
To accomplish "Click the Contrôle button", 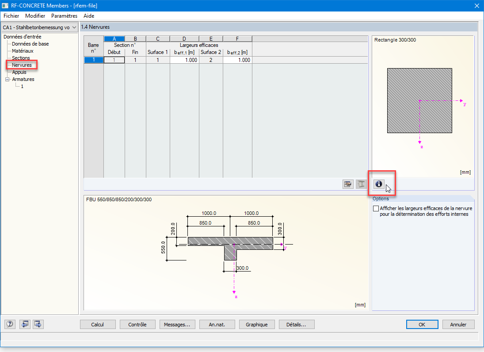I will (137, 325).
